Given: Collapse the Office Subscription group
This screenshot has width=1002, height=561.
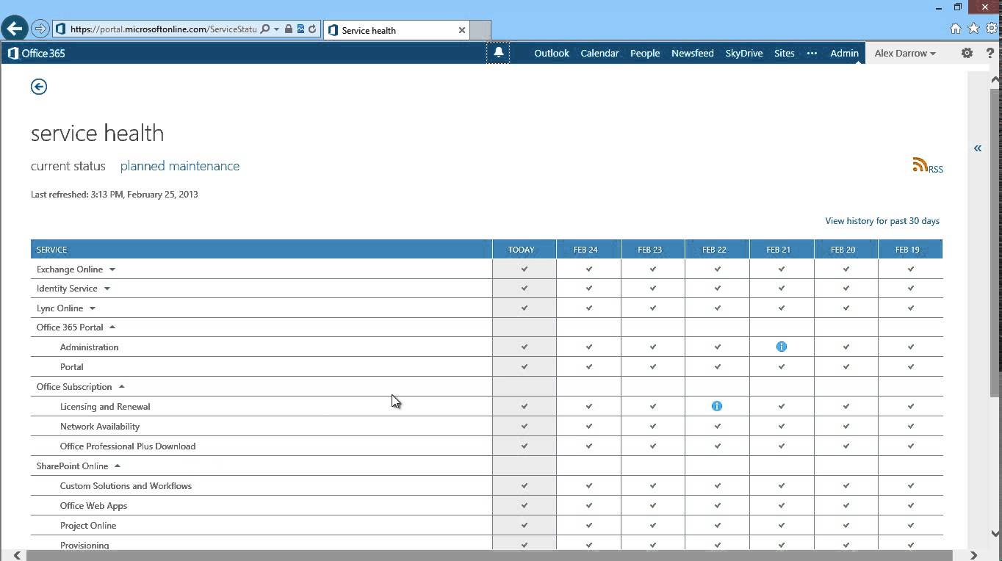Looking at the screenshot, I should click(122, 387).
